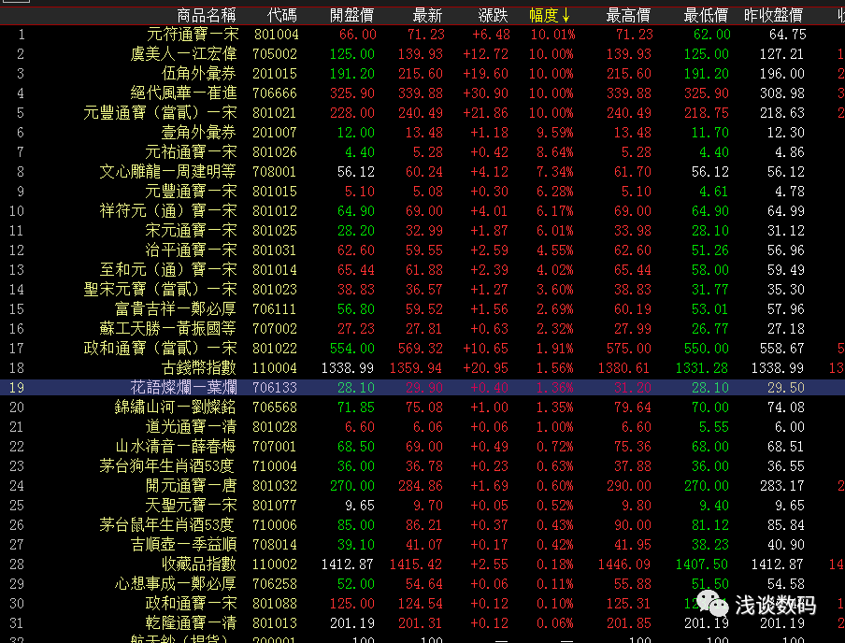Select the row 富貴吉祥—鄭必厚
This screenshot has width=845, height=643.
422,308
